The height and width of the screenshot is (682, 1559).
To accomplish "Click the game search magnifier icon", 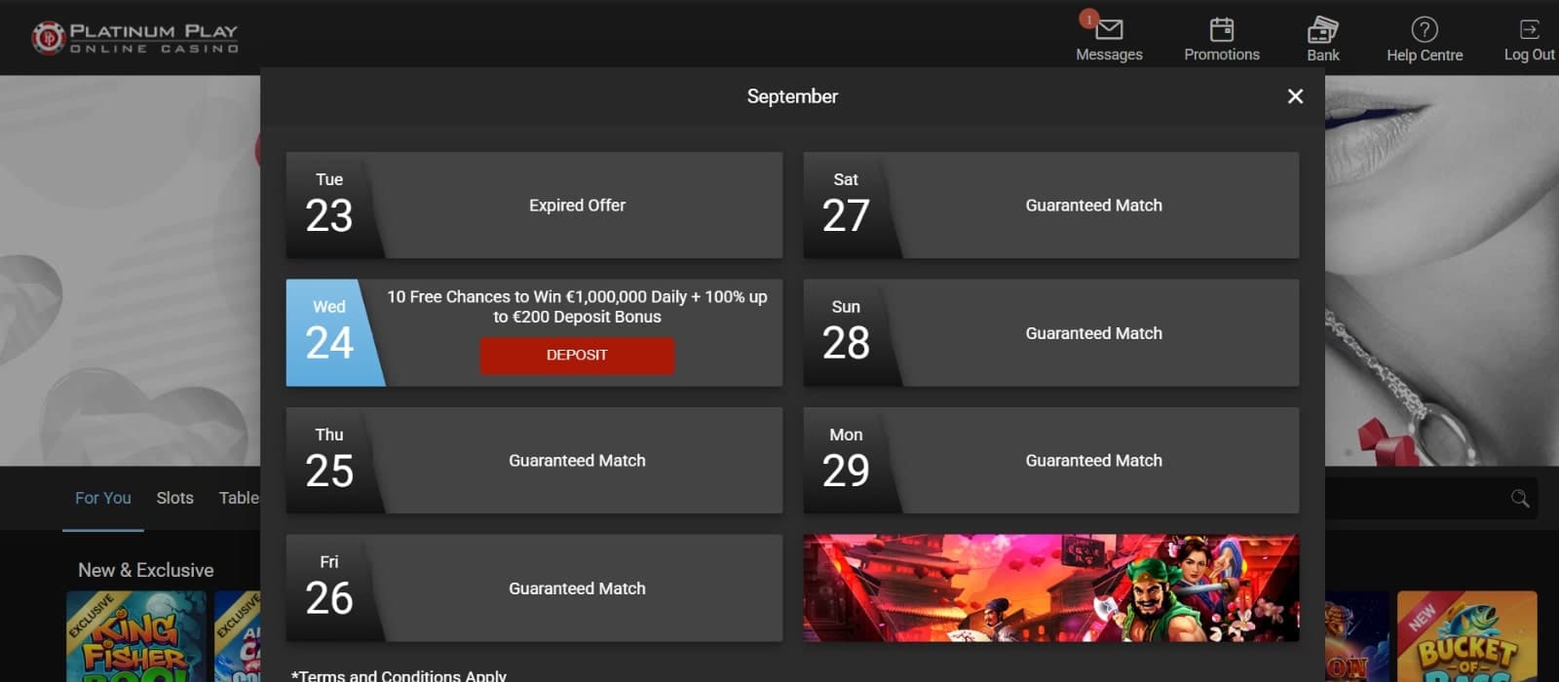I will (x=1520, y=499).
